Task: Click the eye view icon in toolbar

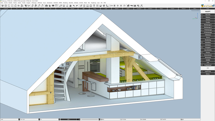Action: pyautogui.click(x=53, y=6)
